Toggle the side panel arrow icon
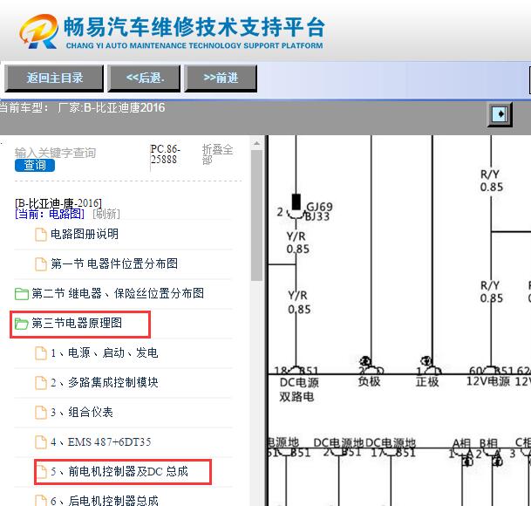 coord(500,114)
